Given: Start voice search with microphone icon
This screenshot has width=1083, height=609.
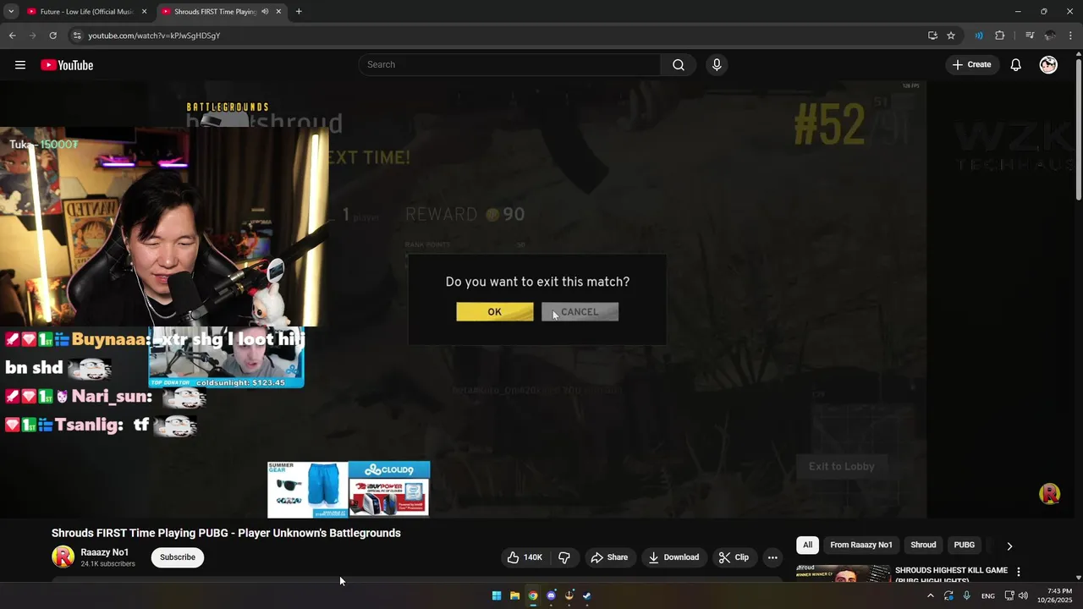Looking at the screenshot, I should tap(717, 65).
